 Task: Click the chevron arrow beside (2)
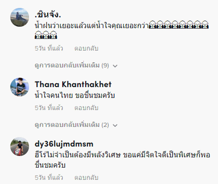coord(115,125)
